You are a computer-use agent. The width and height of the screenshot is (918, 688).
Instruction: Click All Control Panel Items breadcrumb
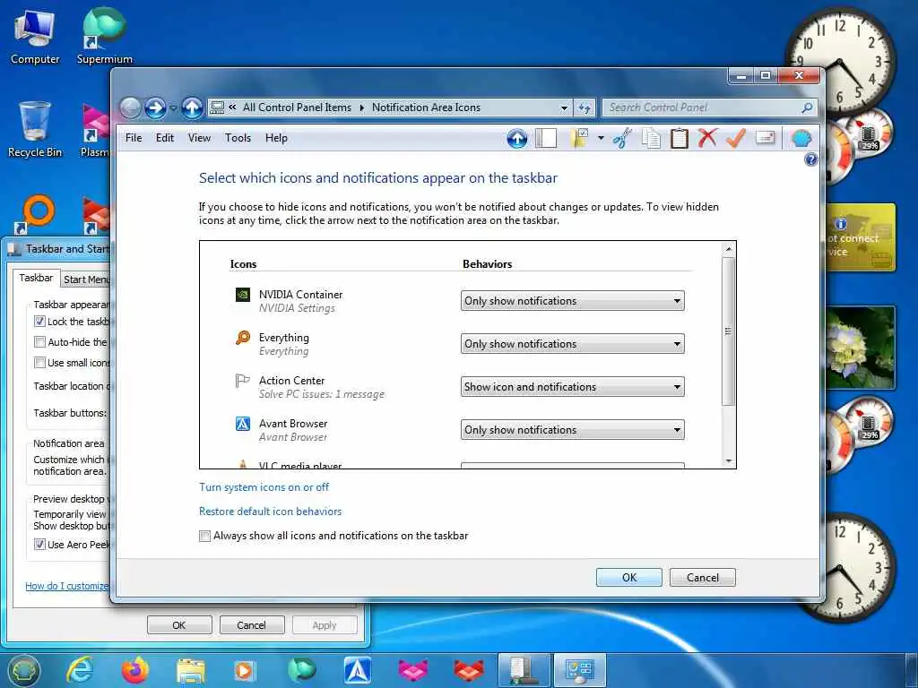pos(297,107)
